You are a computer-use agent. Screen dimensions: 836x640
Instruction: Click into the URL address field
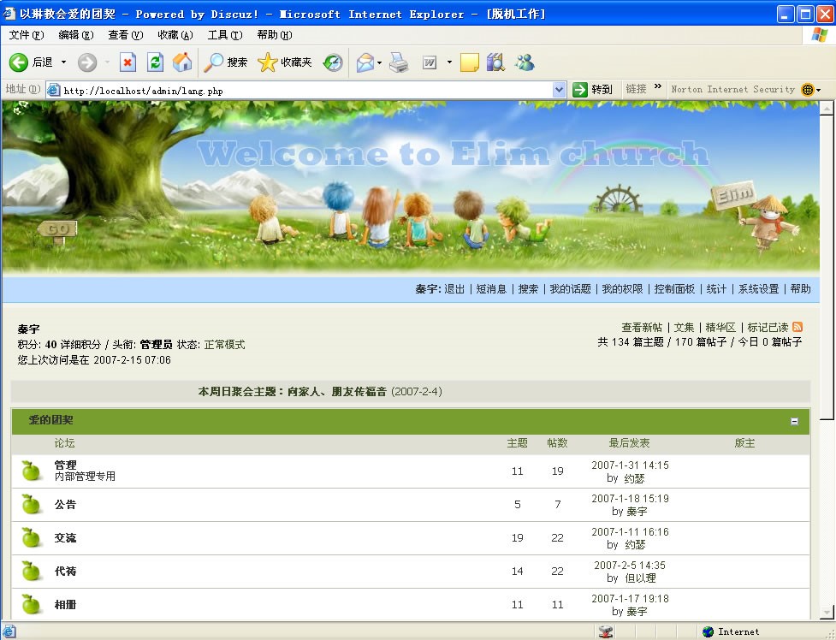coord(299,90)
